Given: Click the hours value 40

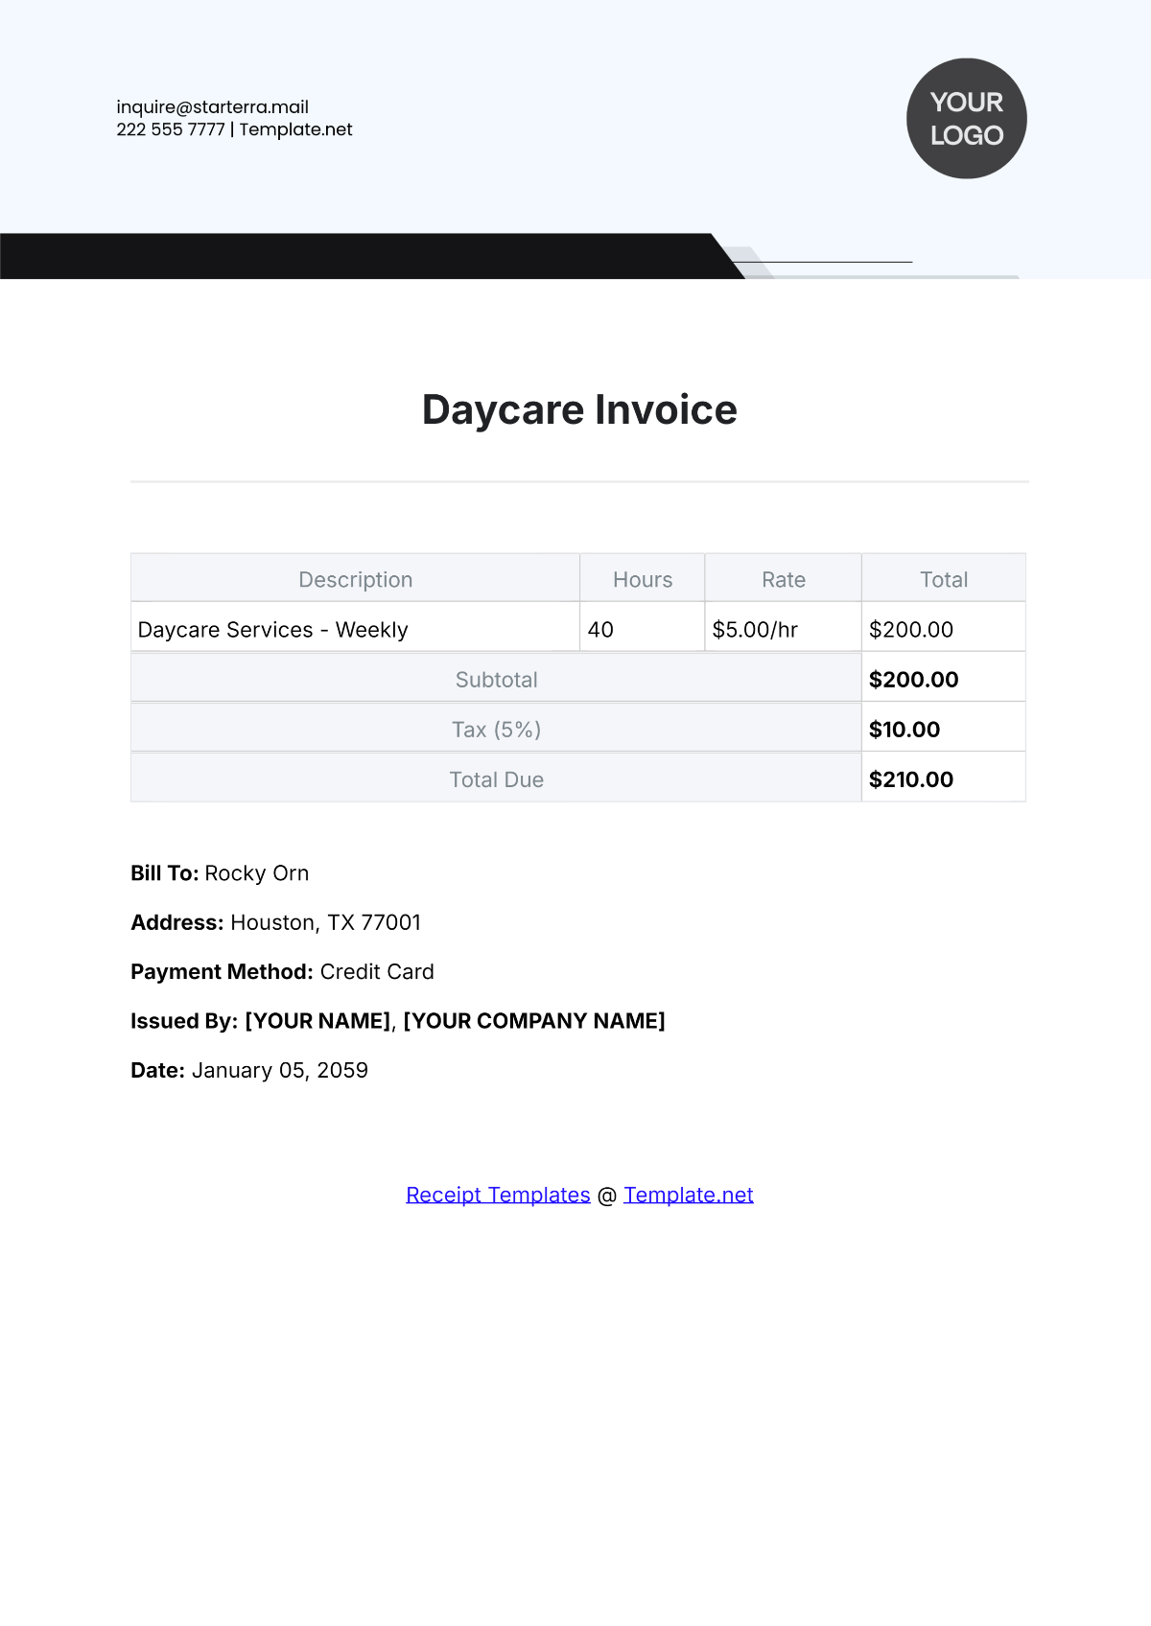Looking at the screenshot, I should click(643, 629).
